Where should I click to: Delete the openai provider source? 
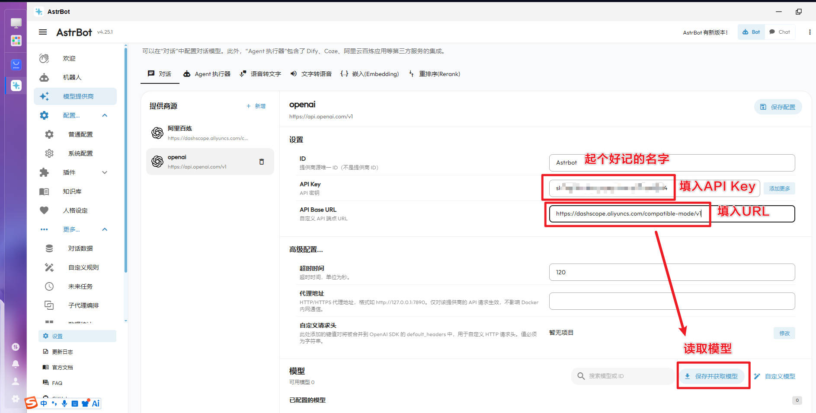(x=262, y=162)
